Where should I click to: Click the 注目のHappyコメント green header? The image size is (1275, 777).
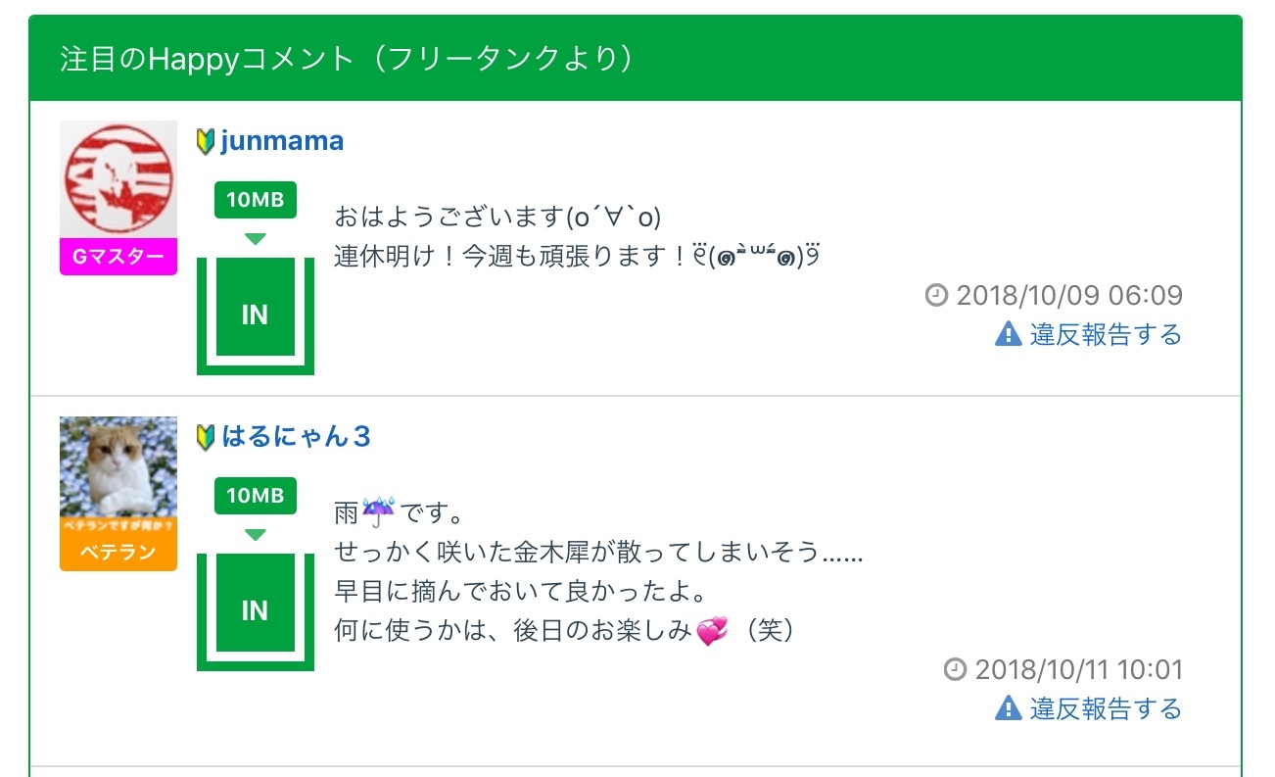coord(636,59)
